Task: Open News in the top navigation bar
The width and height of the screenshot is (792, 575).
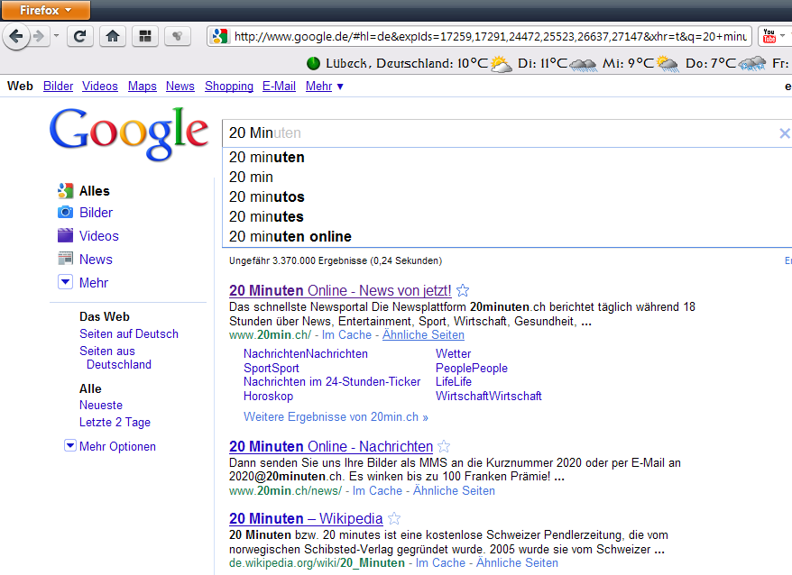Action: (x=180, y=87)
